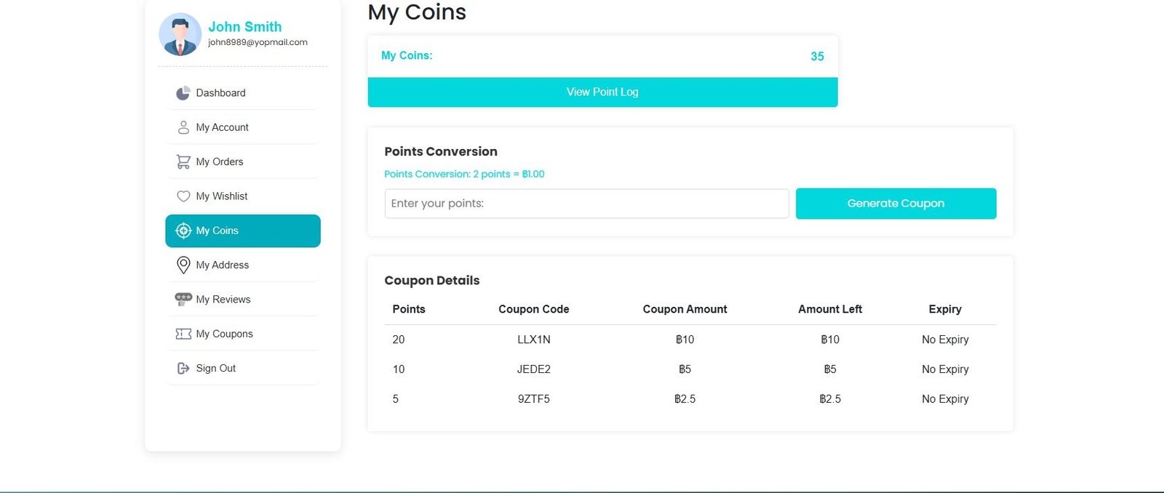Screen dimensions: 1164x493
Task: Select coupon code LLX1N
Action: [x=533, y=340]
